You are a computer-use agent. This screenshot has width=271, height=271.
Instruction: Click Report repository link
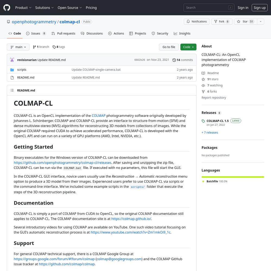click(214, 98)
